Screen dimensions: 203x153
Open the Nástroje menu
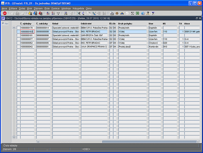(66, 8)
